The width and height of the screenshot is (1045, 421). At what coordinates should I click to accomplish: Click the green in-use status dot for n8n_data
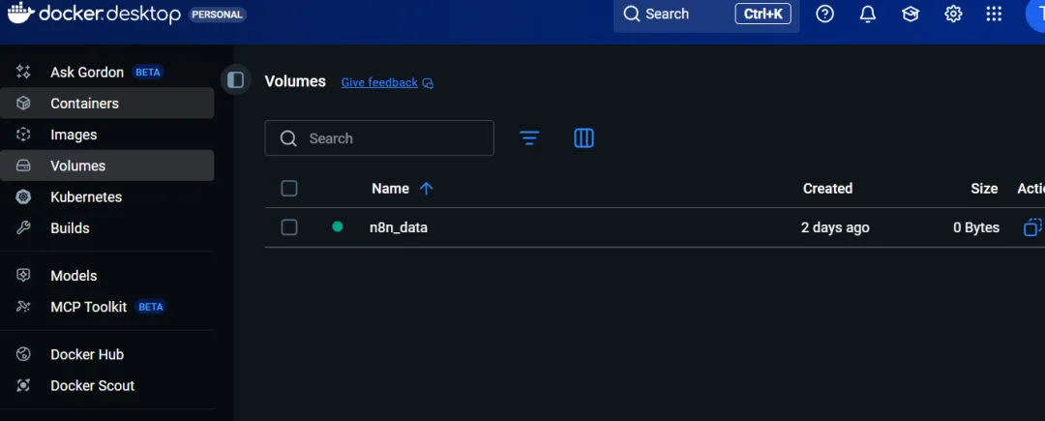pyautogui.click(x=338, y=227)
